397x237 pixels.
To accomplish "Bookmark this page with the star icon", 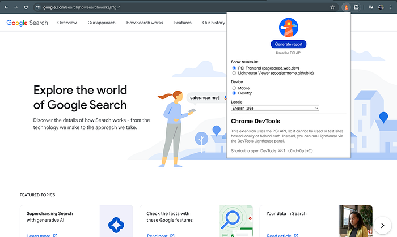I will pos(332,7).
